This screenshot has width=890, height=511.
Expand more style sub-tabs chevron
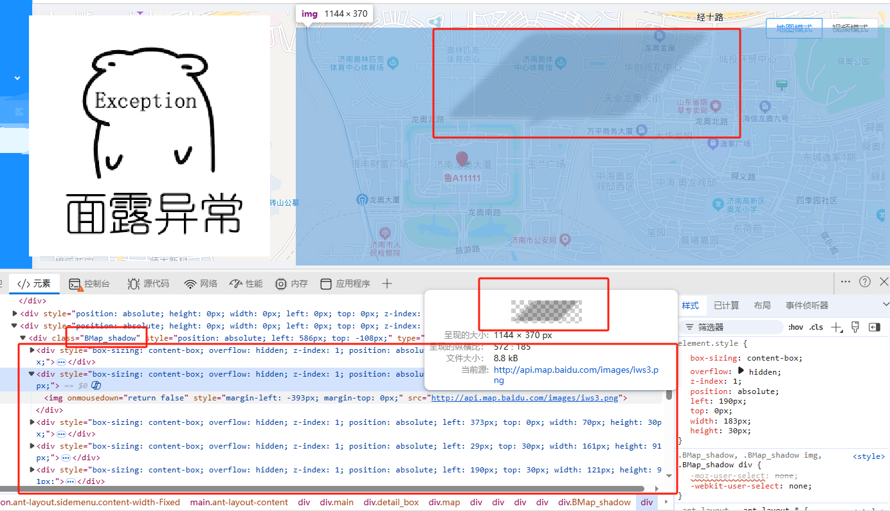885,305
